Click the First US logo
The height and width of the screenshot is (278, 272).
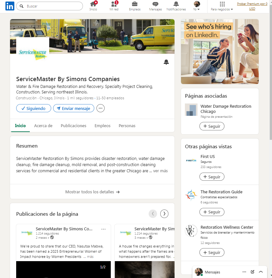pos(191,160)
